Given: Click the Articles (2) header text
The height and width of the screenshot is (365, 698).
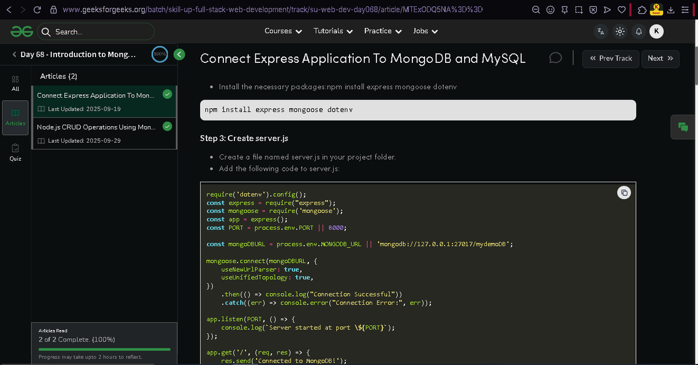Looking at the screenshot, I should click(59, 76).
